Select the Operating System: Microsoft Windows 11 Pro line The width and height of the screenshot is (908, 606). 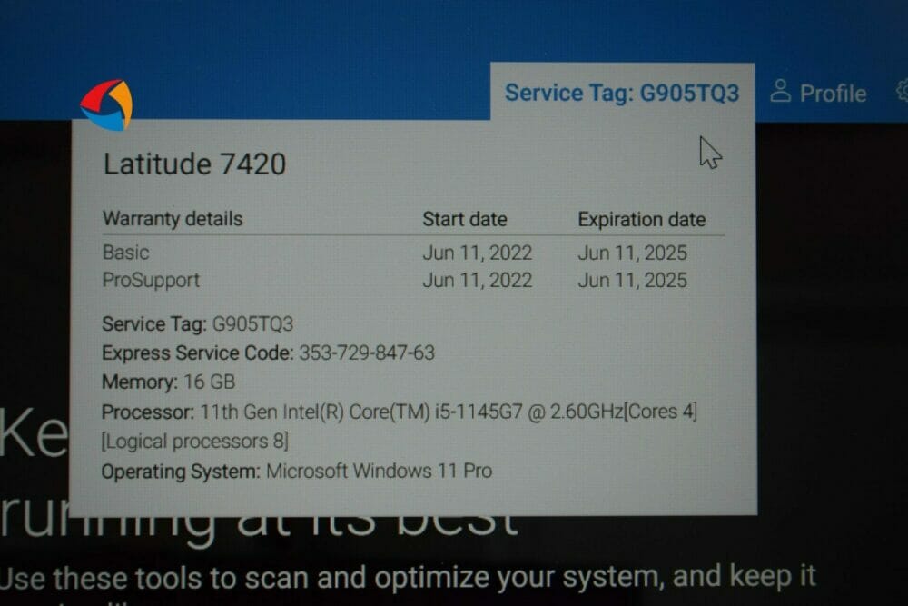click(297, 471)
